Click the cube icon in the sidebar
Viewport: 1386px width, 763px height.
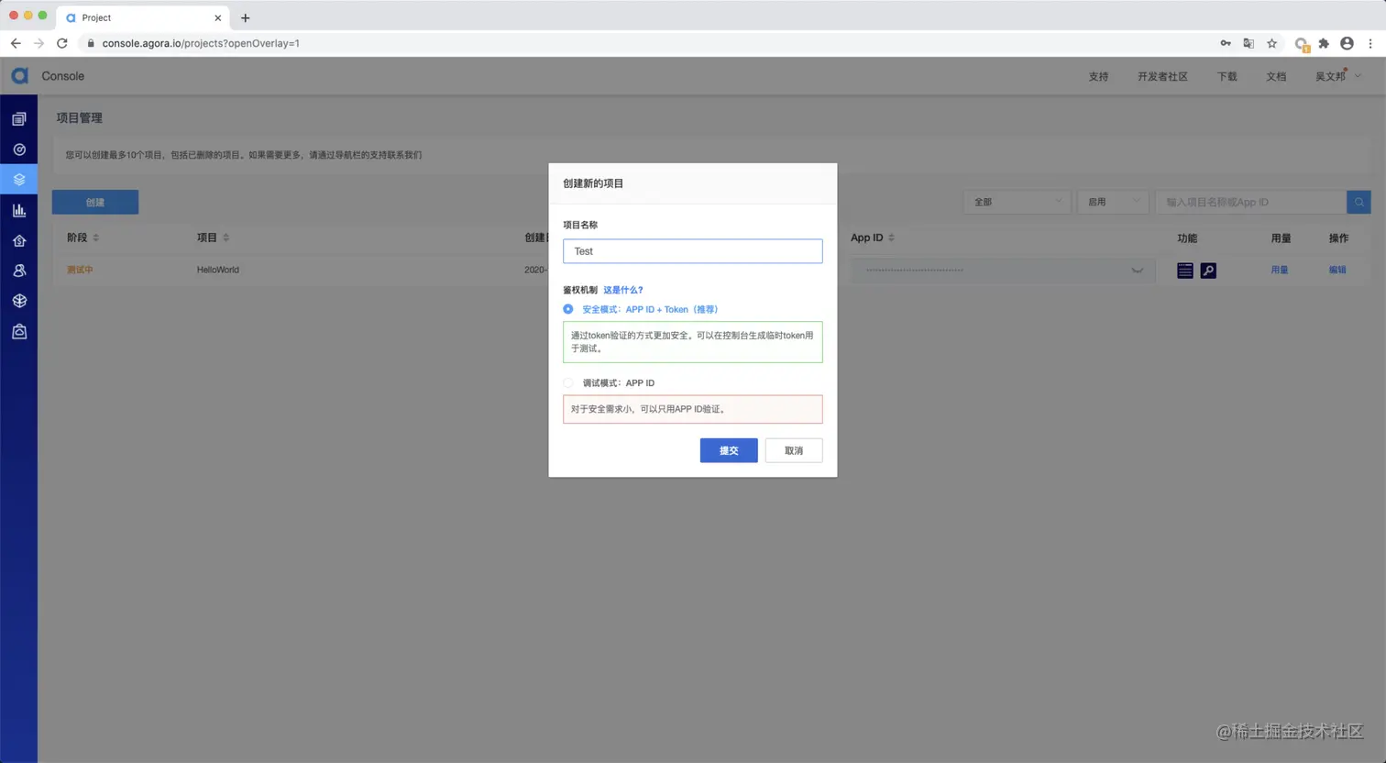19,301
